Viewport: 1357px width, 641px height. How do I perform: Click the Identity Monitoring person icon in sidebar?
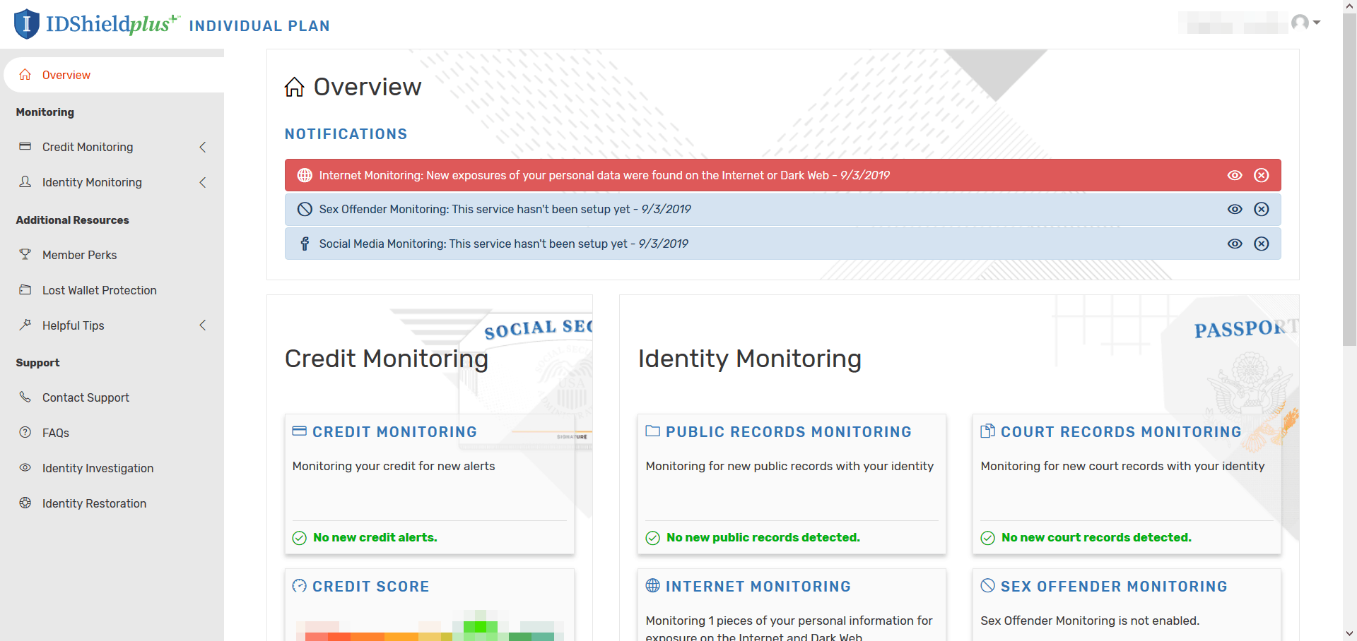pyautogui.click(x=25, y=182)
